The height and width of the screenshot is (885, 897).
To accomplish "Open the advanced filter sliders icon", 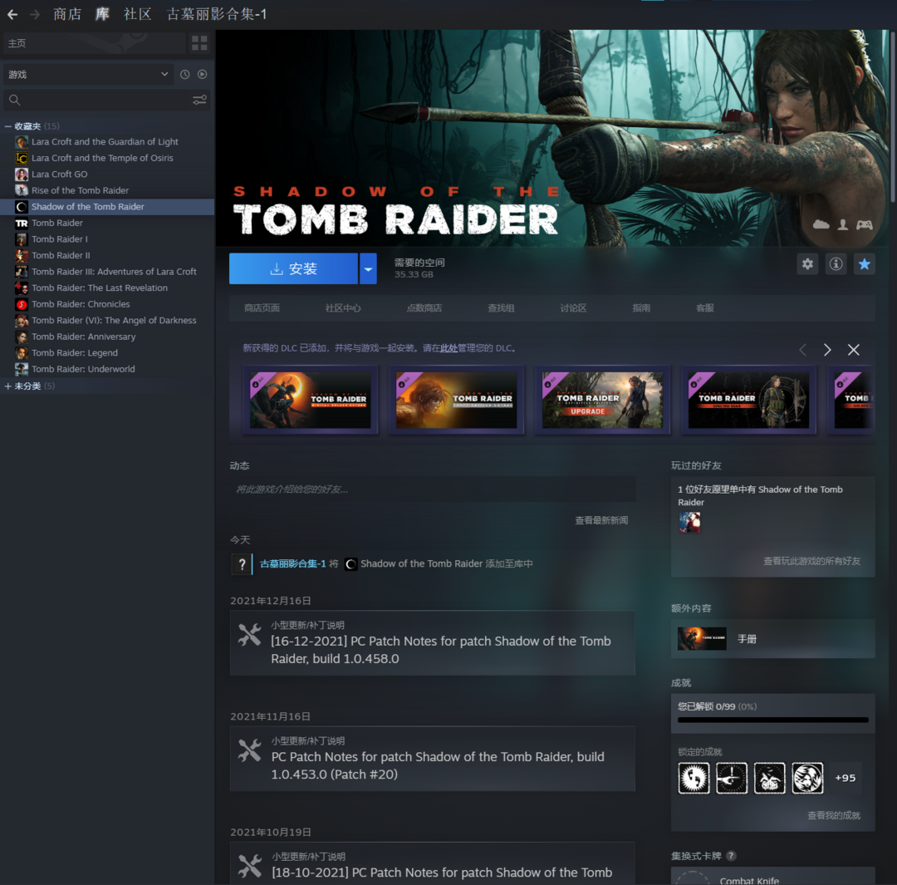I will point(199,100).
